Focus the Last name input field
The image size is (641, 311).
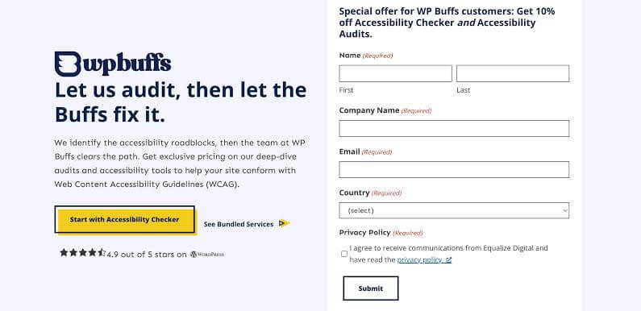513,73
